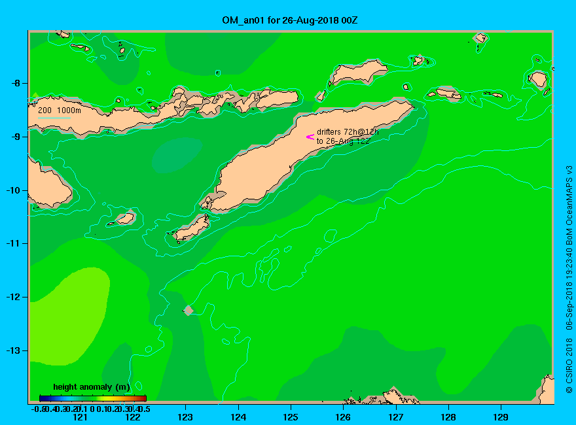Click the small diamond-shaped reef island near 123E

[189, 311]
